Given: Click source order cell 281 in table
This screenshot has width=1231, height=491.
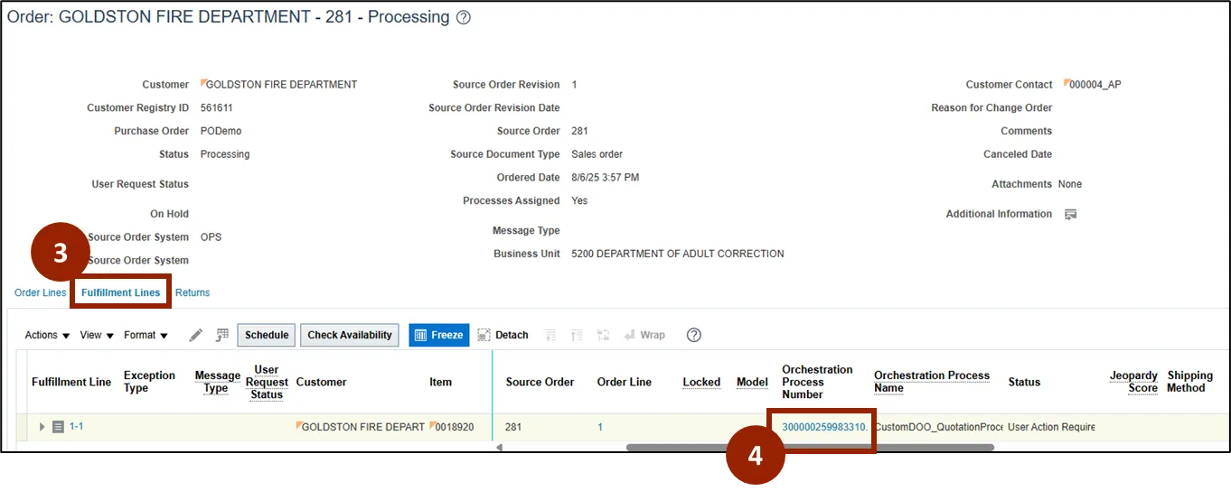Looking at the screenshot, I should coord(513,427).
